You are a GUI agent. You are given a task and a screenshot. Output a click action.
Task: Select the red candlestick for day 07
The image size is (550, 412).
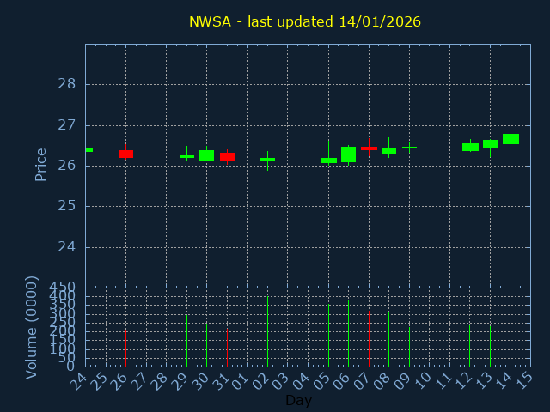pyautogui.click(x=369, y=148)
